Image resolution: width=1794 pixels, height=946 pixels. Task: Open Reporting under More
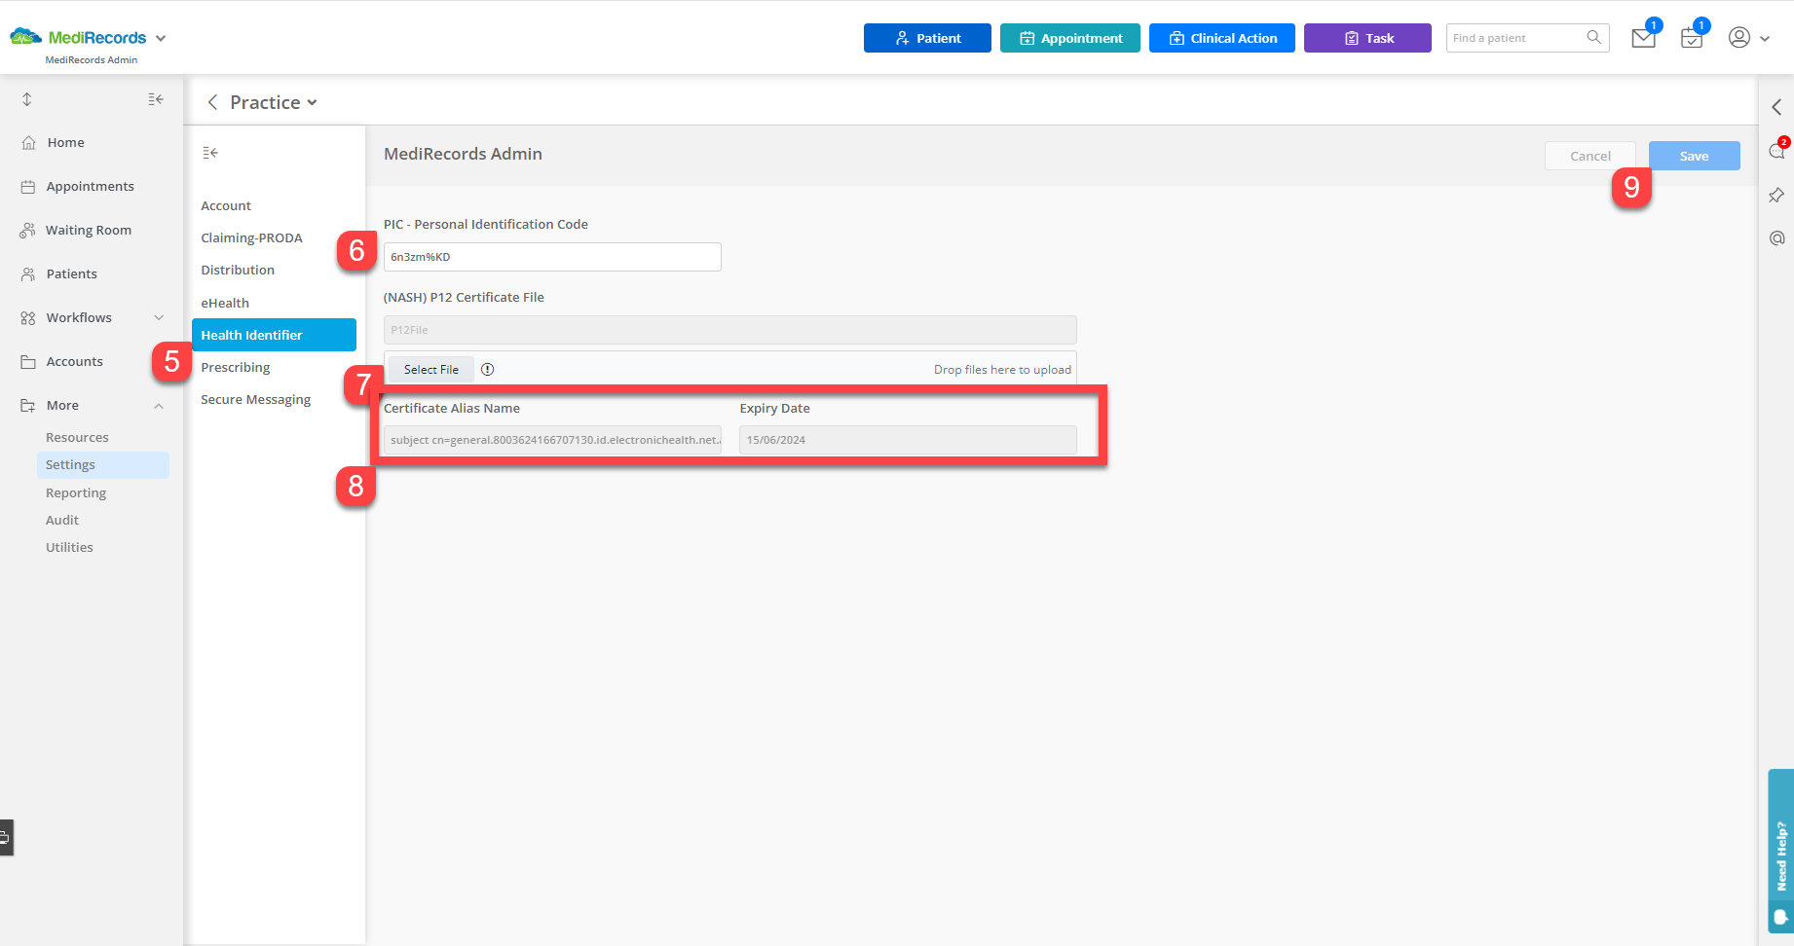click(x=76, y=492)
